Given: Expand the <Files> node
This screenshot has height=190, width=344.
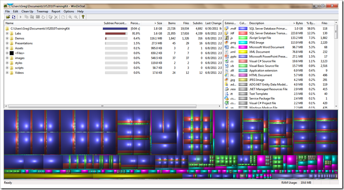Looking at the screenshot, I should [x=7, y=53].
